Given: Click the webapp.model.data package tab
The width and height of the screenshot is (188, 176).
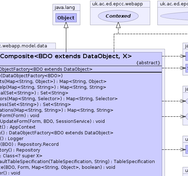Looking at the screenshot, I should click(x=23, y=46).
